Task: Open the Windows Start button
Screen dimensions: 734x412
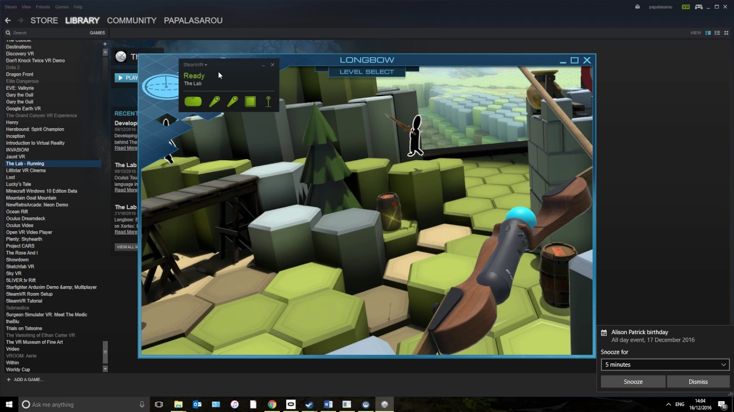Action: tap(9, 405)
